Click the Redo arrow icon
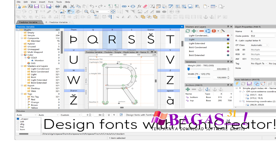Screen dimensions: 276x145 tap(101, 6)
